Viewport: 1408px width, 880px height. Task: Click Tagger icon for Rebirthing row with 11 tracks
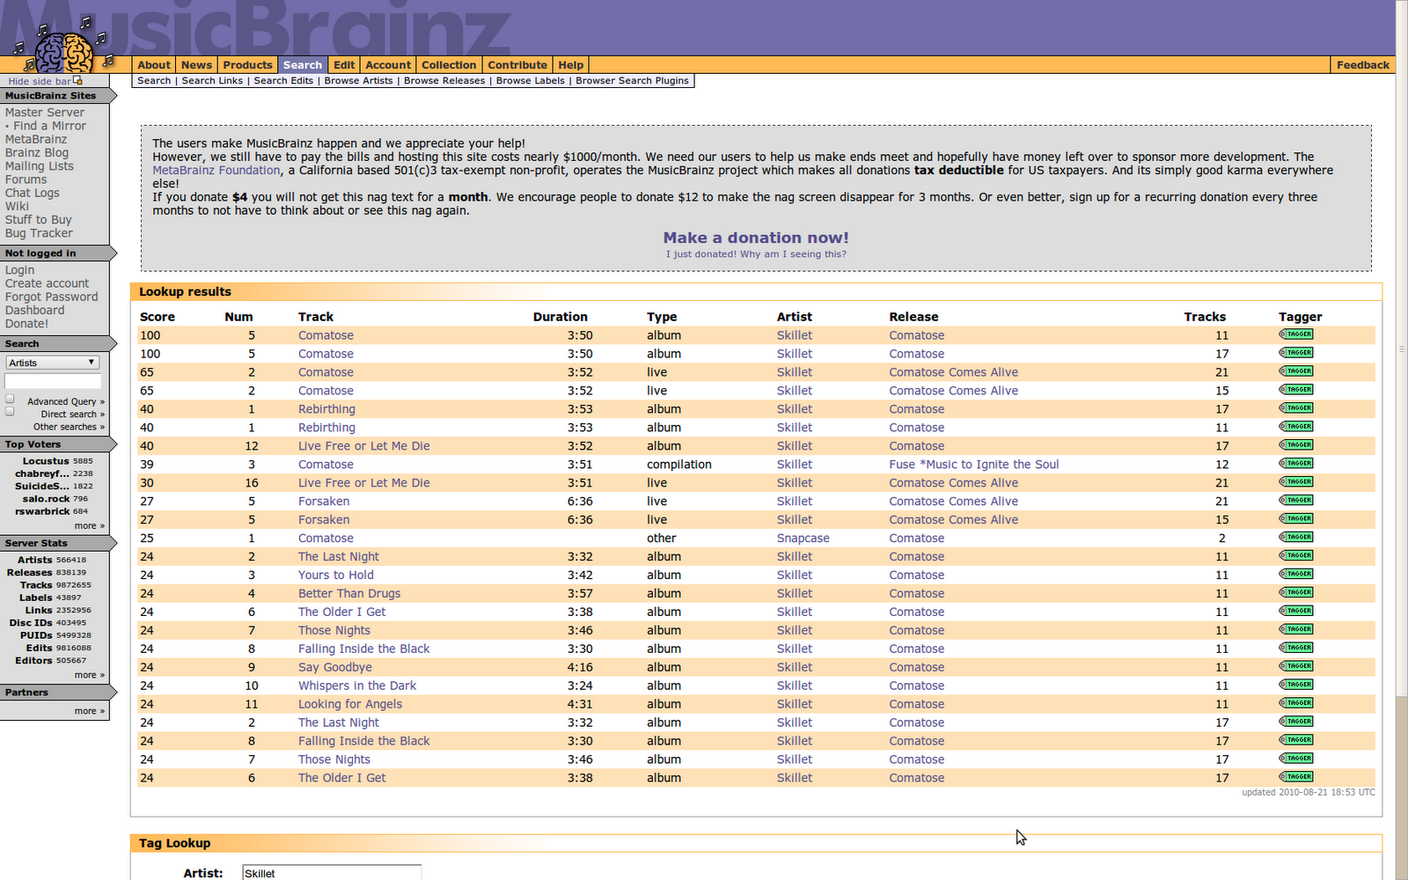[x=1296, y=427]
